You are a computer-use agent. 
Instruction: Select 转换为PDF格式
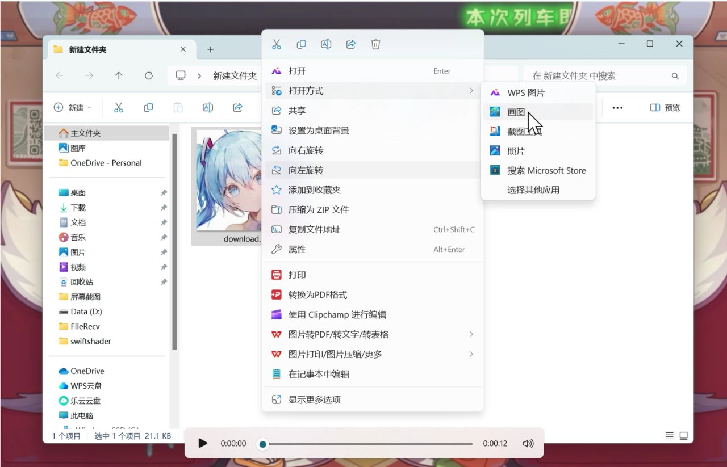pos(373,295)
